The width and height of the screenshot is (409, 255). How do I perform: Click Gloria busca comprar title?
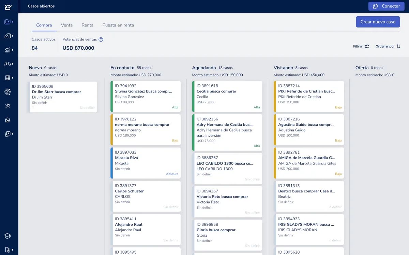216,230
